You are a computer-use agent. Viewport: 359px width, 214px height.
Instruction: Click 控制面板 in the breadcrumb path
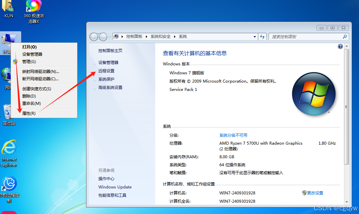point(134,36)
